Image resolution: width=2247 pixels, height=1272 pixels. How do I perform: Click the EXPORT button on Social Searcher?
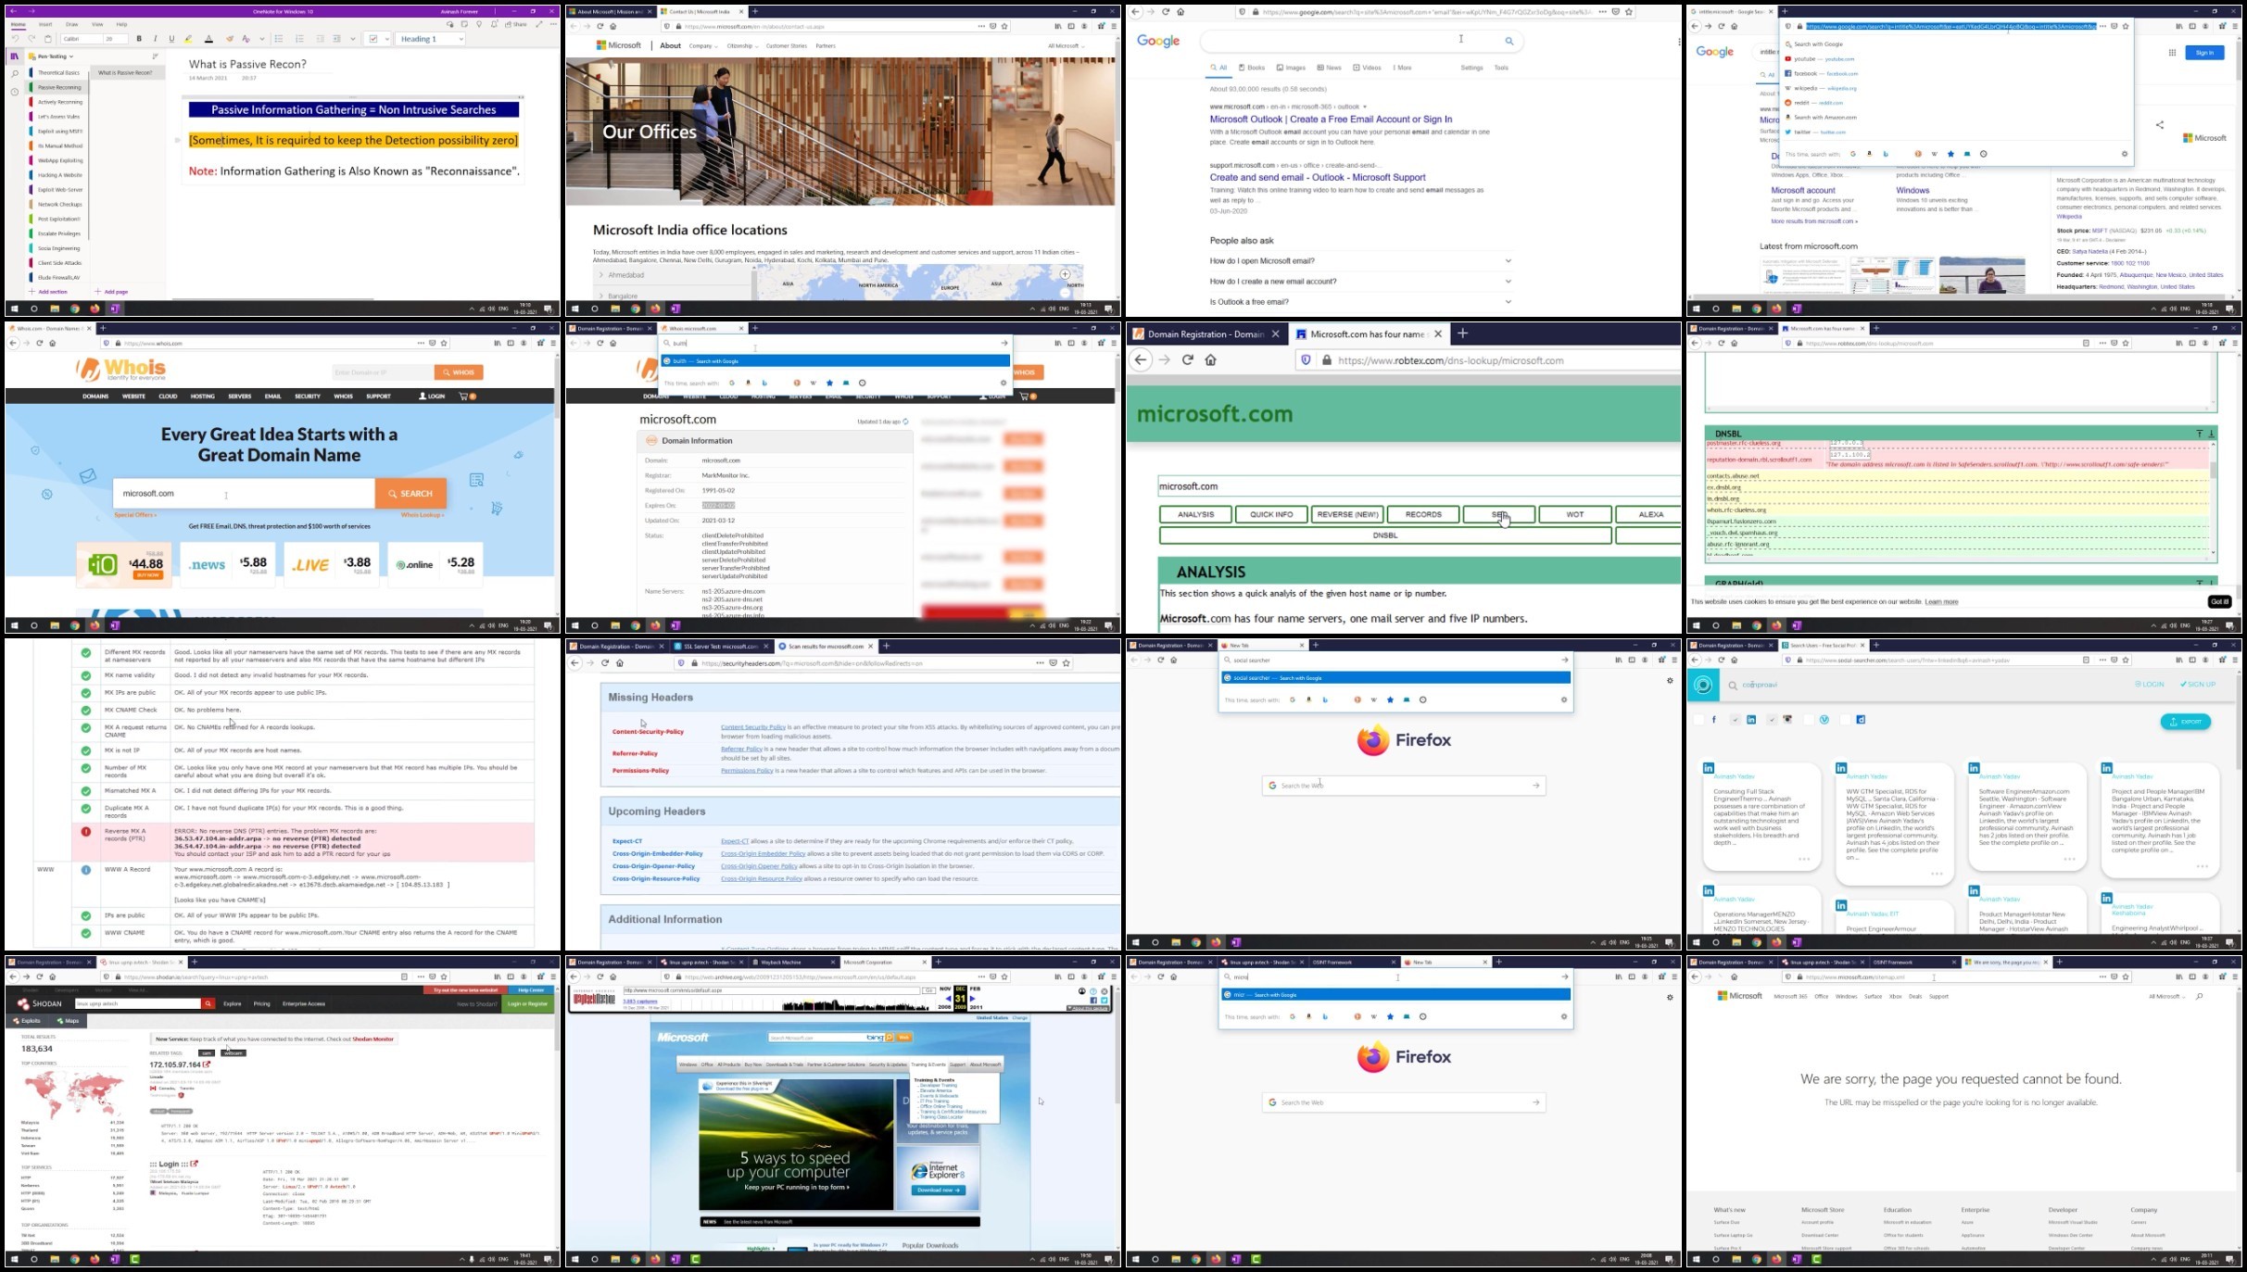[2185, 722]
